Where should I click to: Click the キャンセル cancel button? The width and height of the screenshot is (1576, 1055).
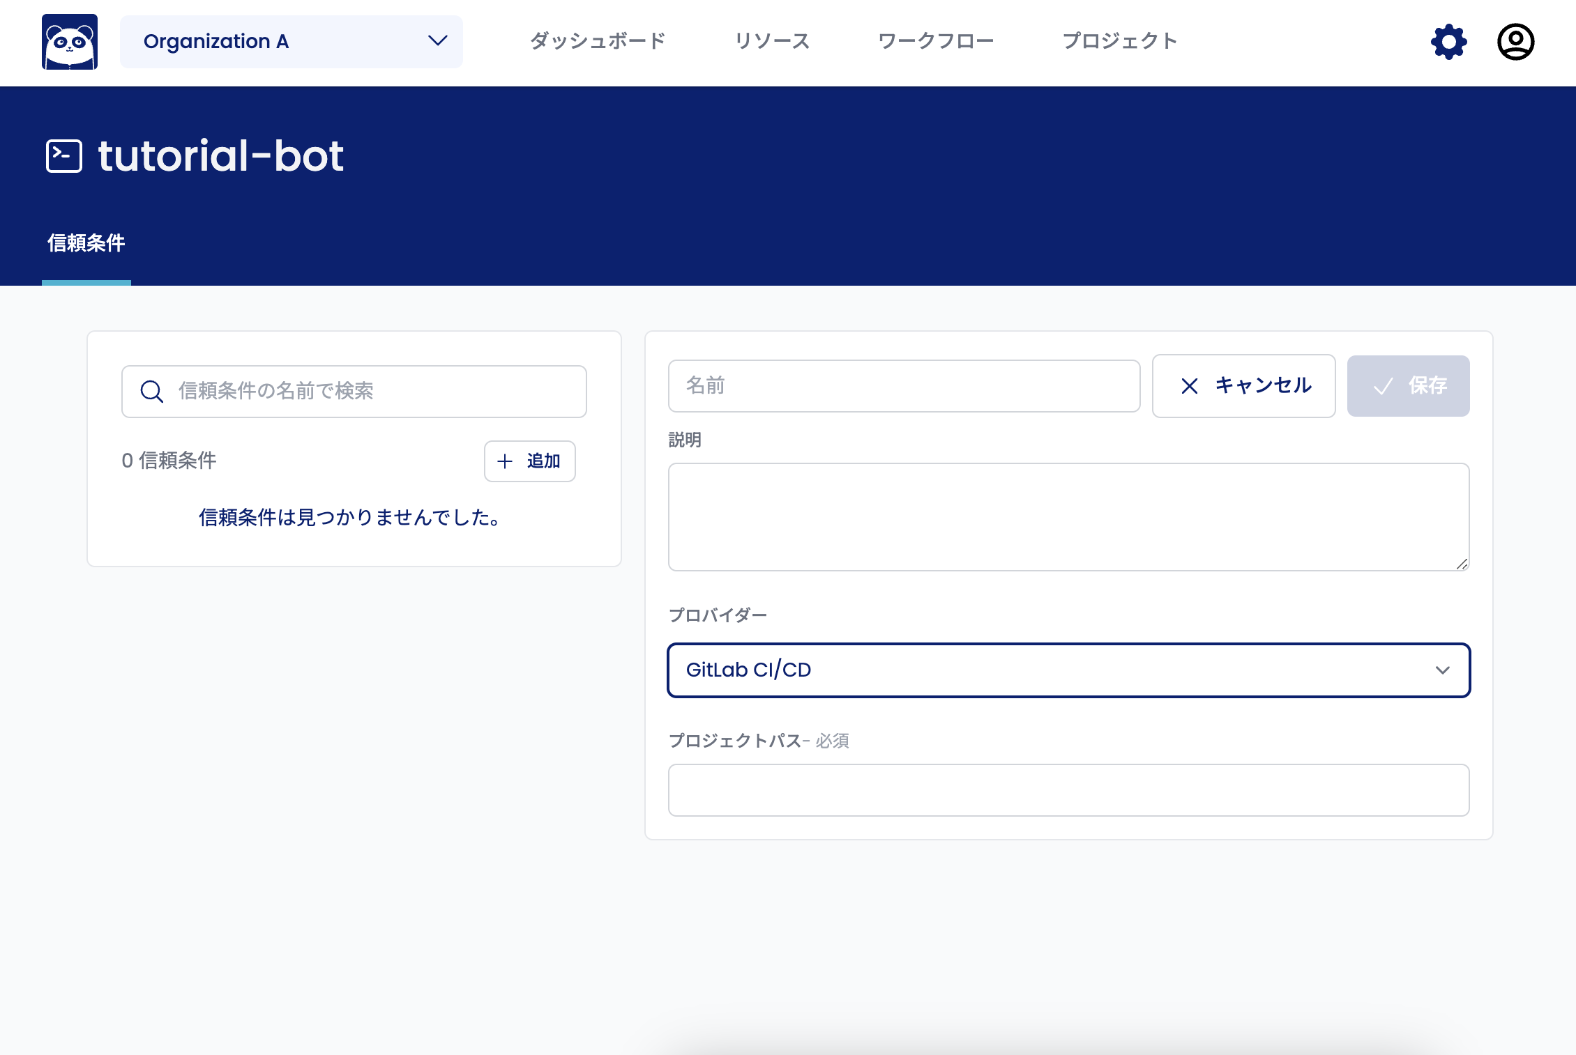pos(1245,384)
